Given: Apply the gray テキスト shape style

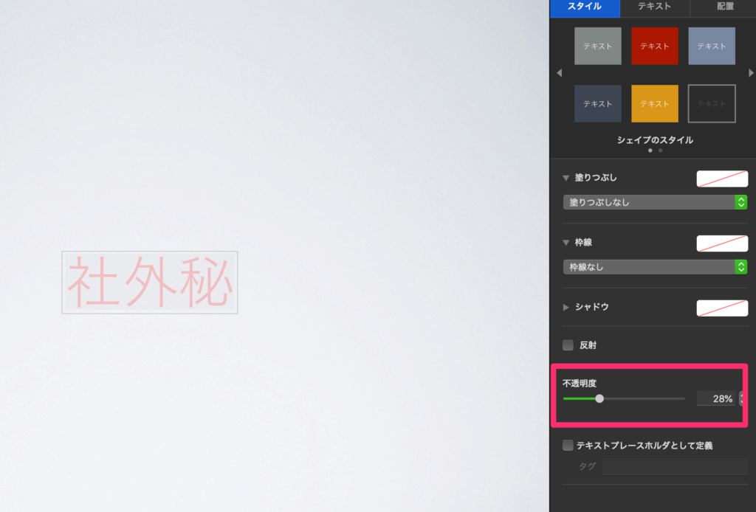Looking at the screenshot, I should [x=597, y=46].
